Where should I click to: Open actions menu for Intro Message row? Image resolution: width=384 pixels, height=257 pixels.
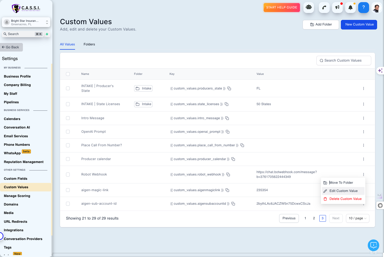[364, 118]
